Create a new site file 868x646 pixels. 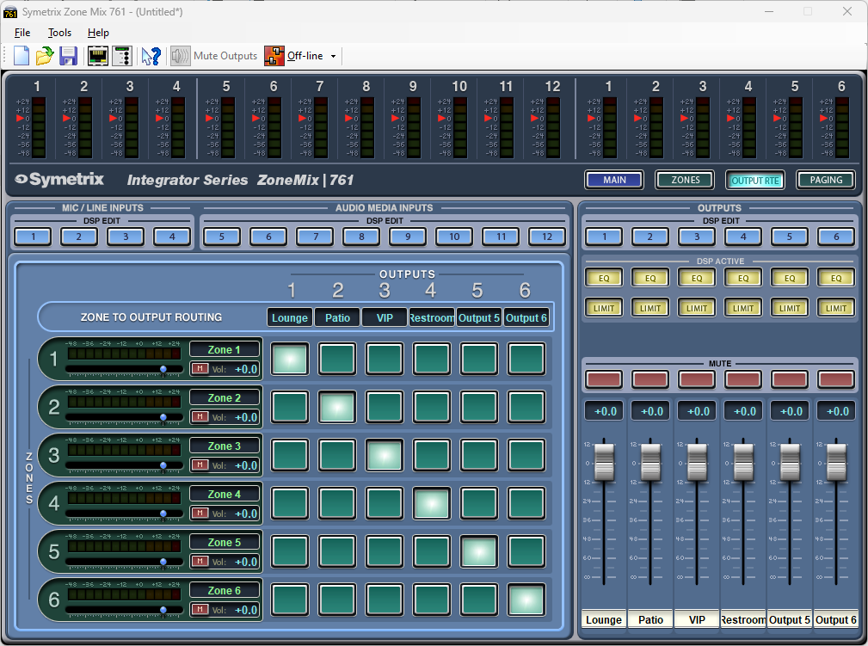click(20, 55)
